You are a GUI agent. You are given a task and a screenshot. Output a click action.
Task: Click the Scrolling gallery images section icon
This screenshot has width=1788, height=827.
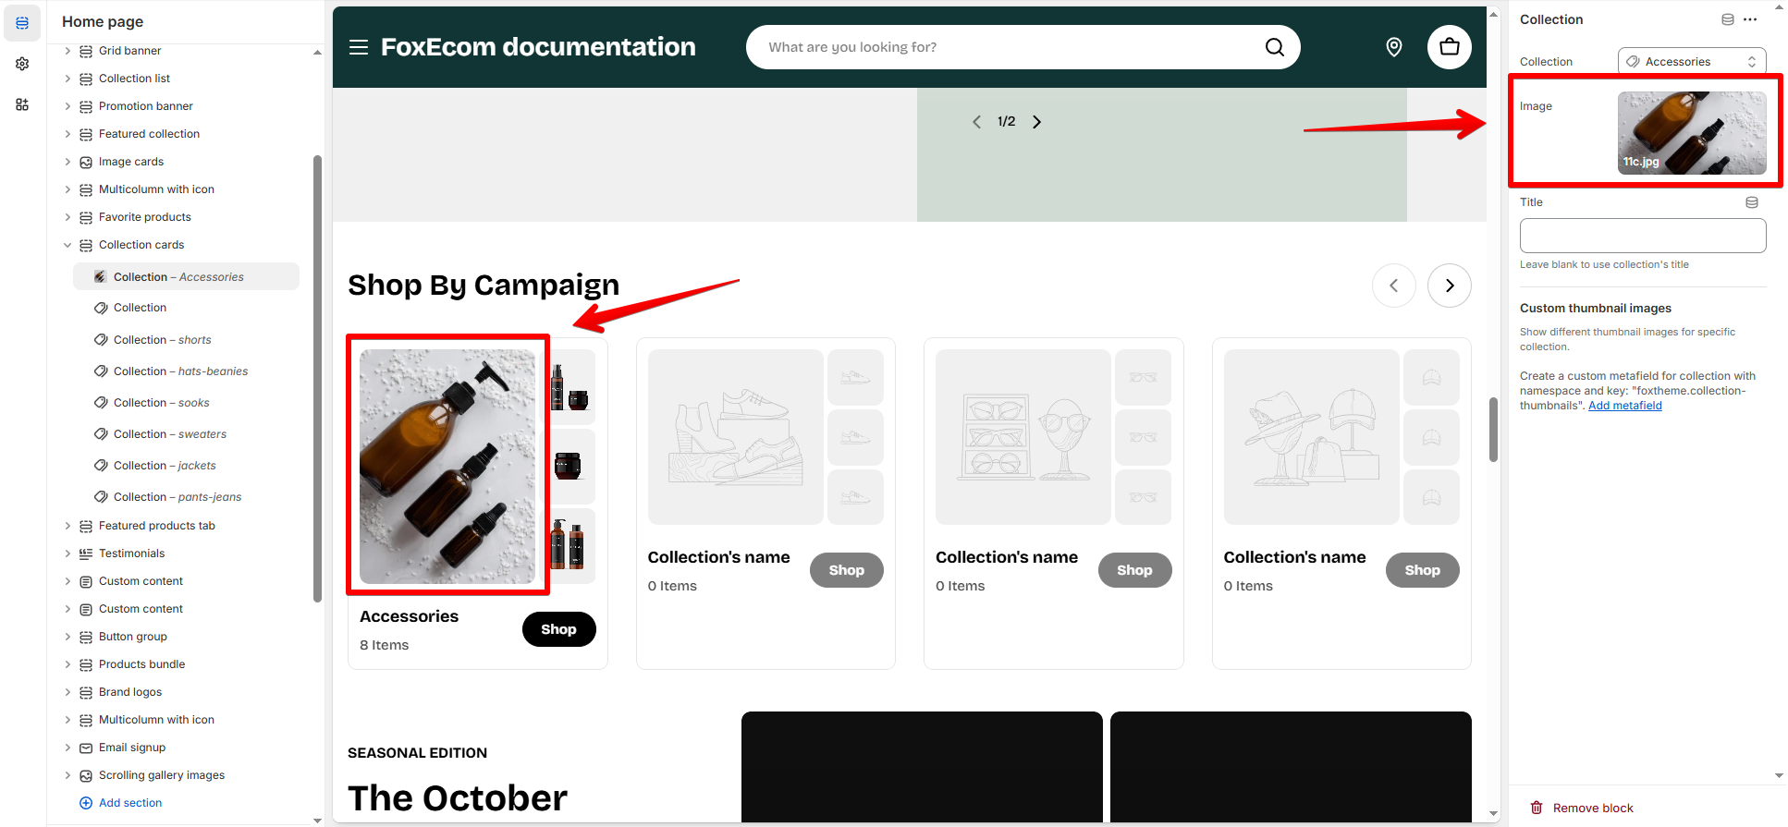coord(86,775)
